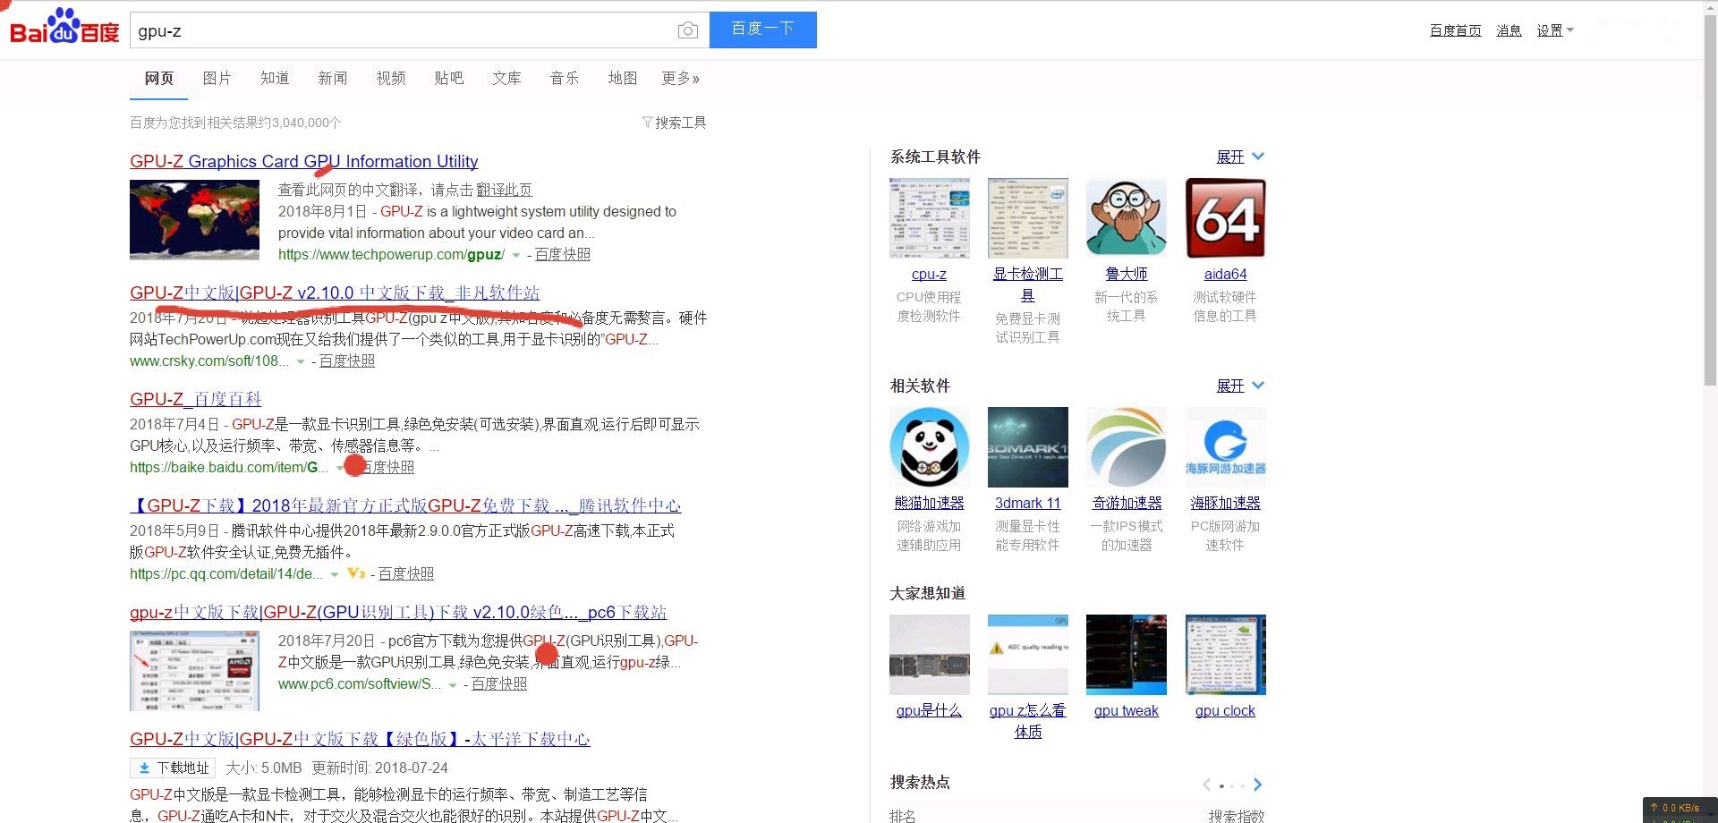Click the 百度一下 search button
The height and width of the screenshot is (823, 1718).
point(762,30)
